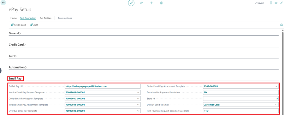Open the Get Profiles tab

(x=45, y=18)
